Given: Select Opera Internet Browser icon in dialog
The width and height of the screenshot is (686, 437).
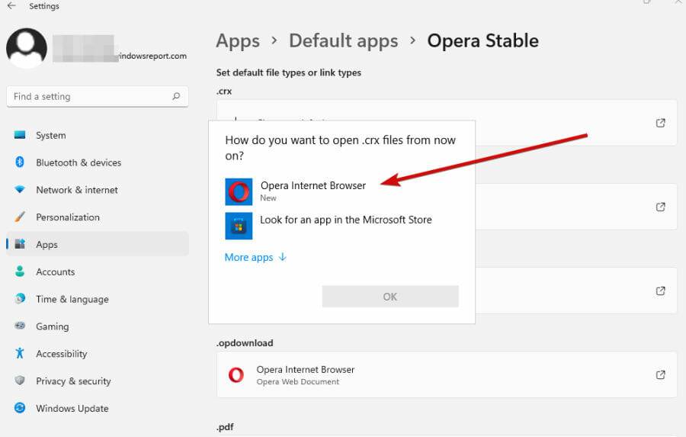Looking at the screenshot, I should [239, 191].
